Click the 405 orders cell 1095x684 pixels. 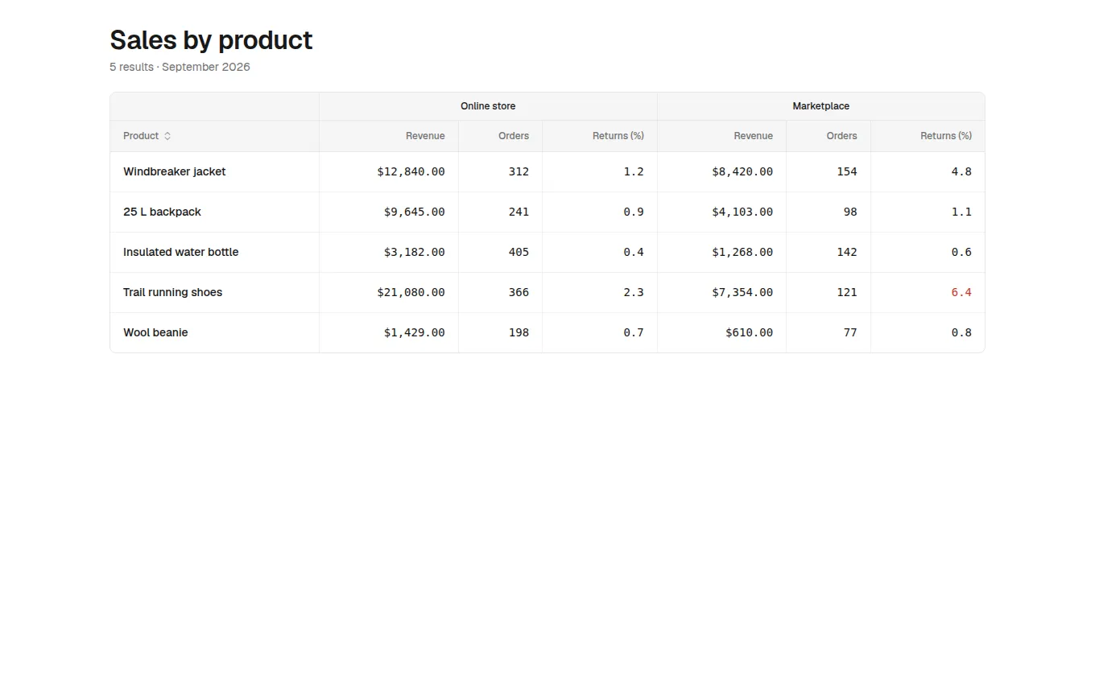click(501, 252)
